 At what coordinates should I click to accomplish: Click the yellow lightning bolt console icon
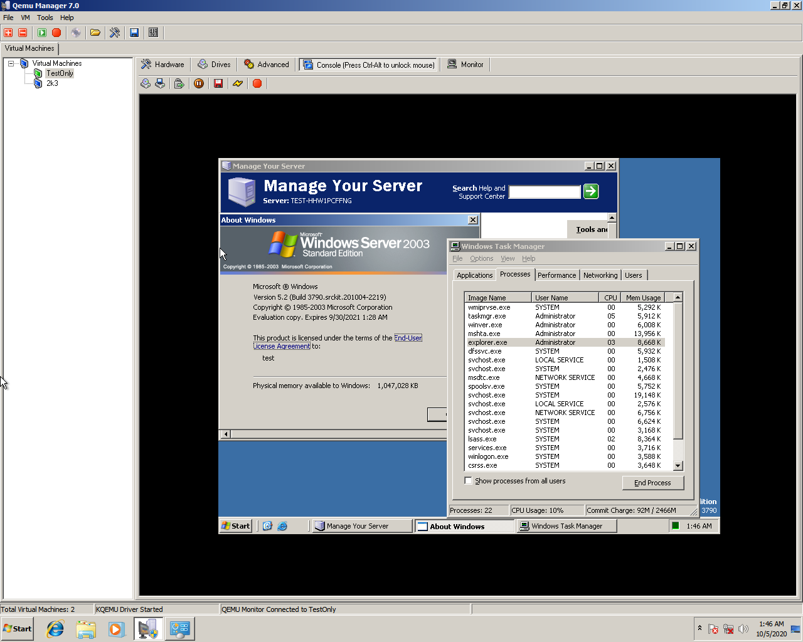click(238, 83)
